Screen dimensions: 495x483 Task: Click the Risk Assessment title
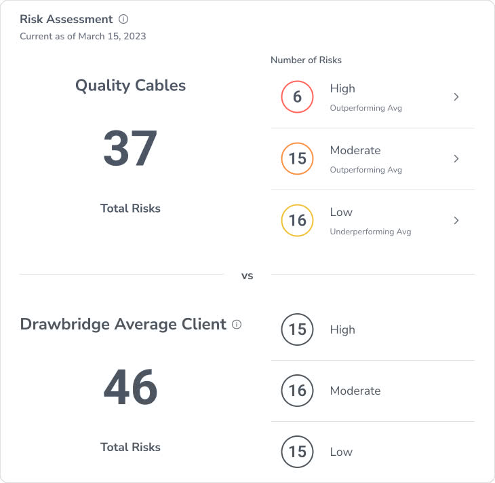click(x=66, y=20)
